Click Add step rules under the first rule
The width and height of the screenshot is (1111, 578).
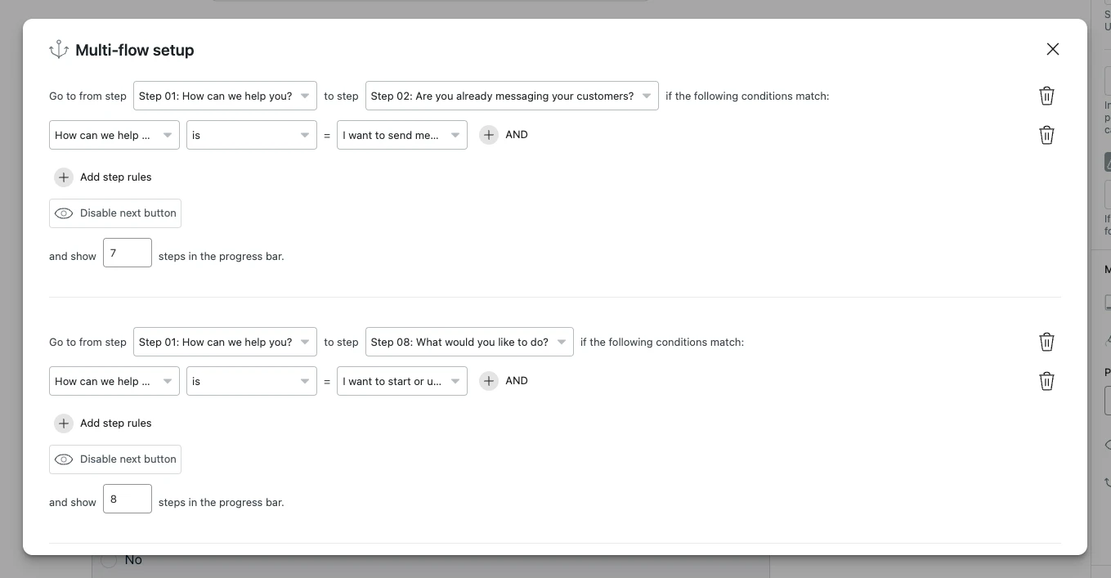coord(115,177)
